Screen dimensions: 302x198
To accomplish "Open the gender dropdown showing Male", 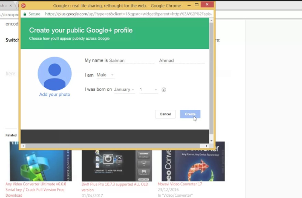I will click(105, 75).
